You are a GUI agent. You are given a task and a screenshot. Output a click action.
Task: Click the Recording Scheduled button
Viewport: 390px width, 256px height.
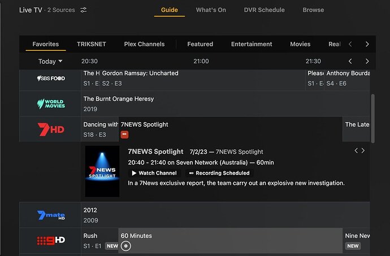tap(219, 173)
